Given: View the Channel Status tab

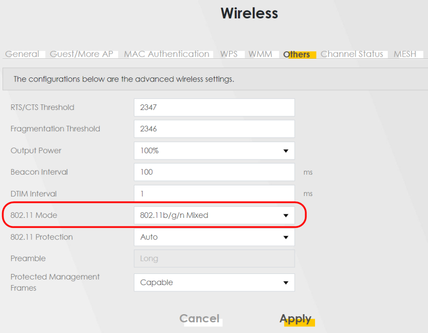Looking at the screenshot, I should 352,54.
